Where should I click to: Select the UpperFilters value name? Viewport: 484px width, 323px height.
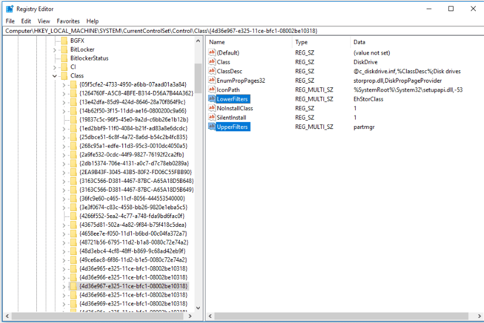point(233,127)
